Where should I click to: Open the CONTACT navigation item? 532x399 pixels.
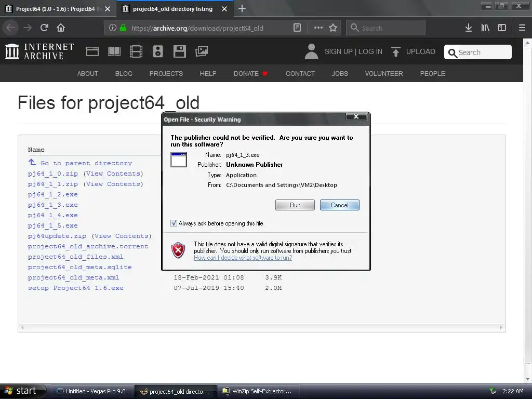click(300, 74)
